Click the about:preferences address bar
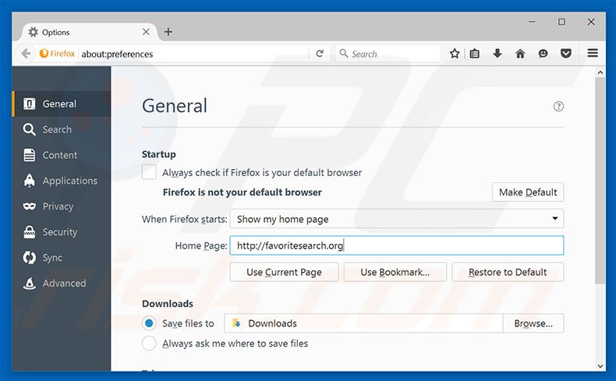This screenshot has height=381, width=616. pyautogui.click(x=194, y=54)
